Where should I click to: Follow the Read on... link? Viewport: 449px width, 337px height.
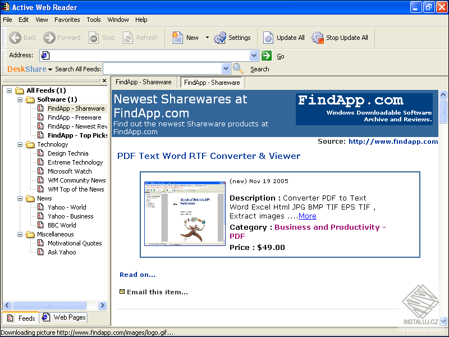138,275
